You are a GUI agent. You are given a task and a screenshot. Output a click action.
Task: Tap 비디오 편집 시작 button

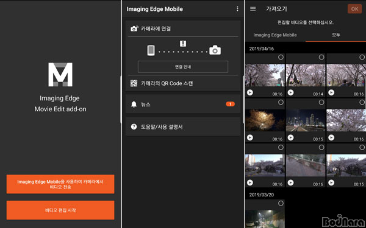click(60, 210)
